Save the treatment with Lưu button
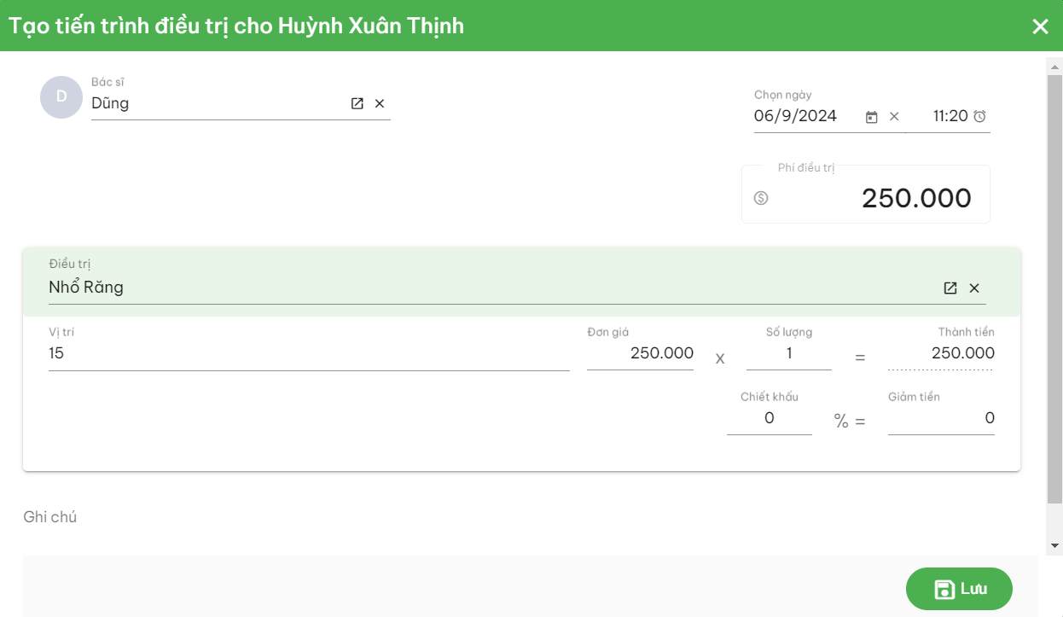 [959, 589]
